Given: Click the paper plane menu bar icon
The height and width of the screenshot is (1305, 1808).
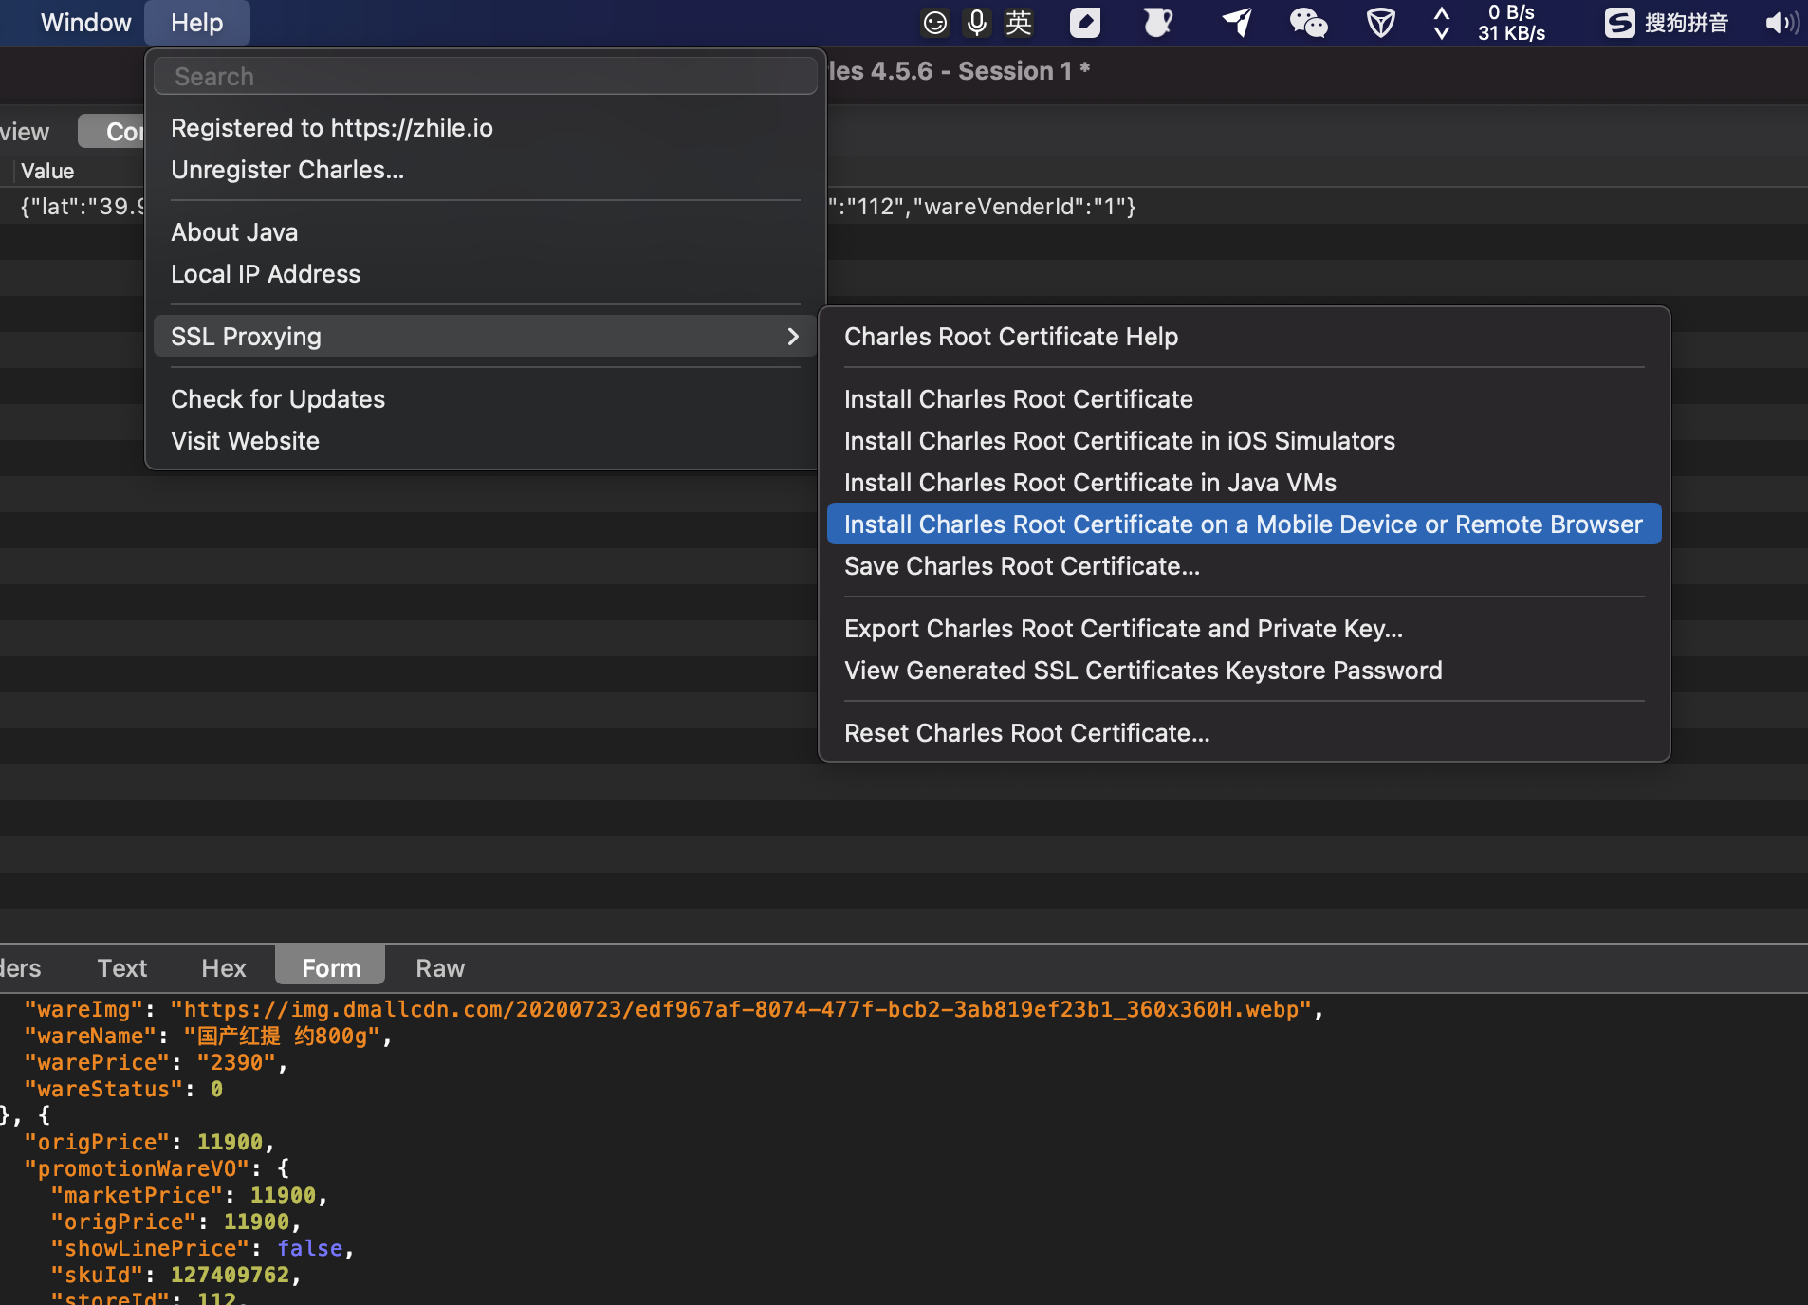Looking at the screenshot, I should (x=1236, y=23).
